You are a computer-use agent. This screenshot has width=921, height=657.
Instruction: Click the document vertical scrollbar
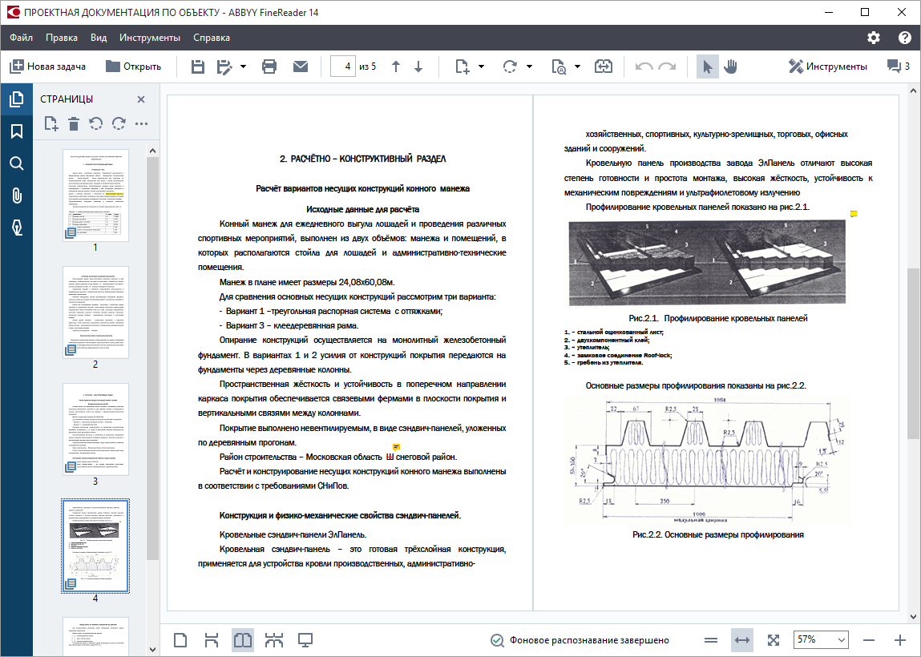click(913, 354)
